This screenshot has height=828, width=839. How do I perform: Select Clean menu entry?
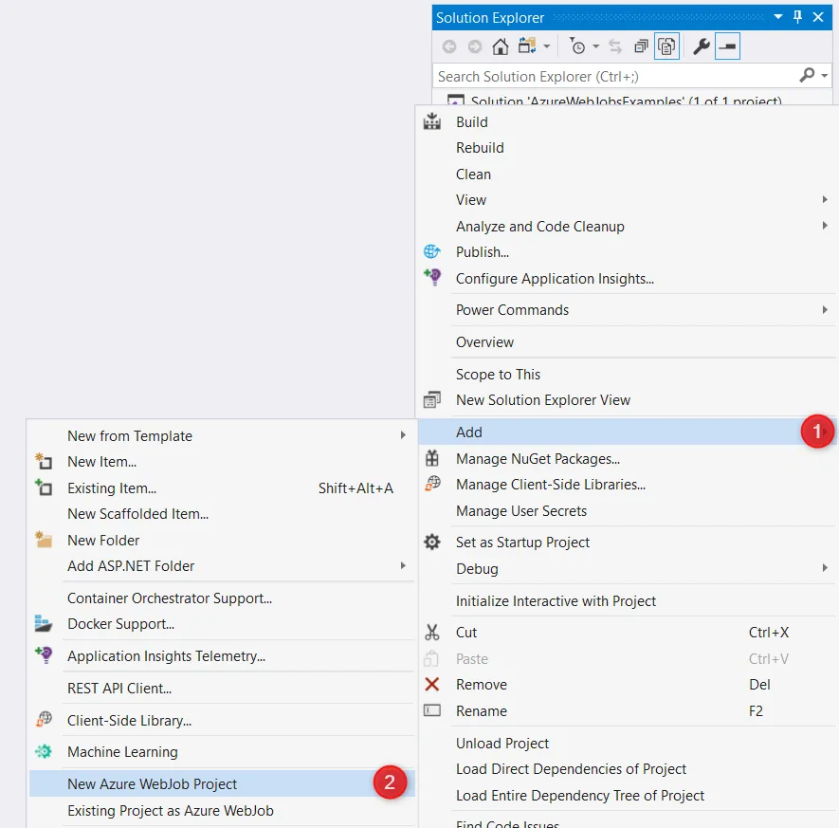tap(627, 174)
